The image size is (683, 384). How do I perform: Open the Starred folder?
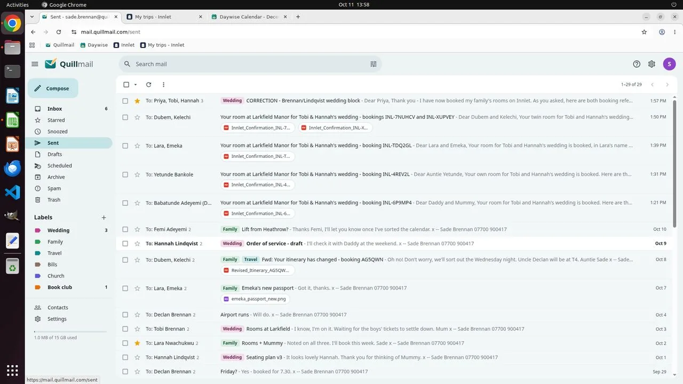pos(69,120)
